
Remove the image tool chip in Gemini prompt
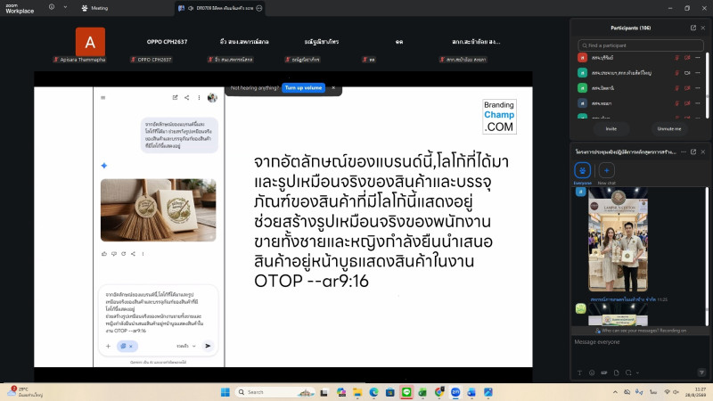coord(131,347)
